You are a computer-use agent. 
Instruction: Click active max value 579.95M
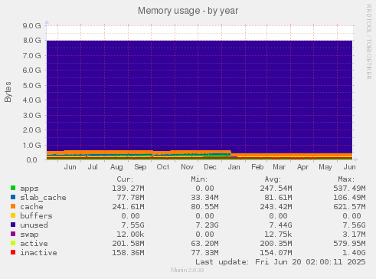coord(349,244)
